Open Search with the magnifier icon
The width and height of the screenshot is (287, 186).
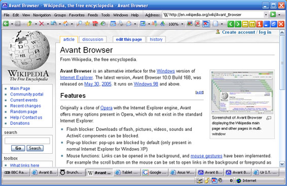(x=80, y=24)
